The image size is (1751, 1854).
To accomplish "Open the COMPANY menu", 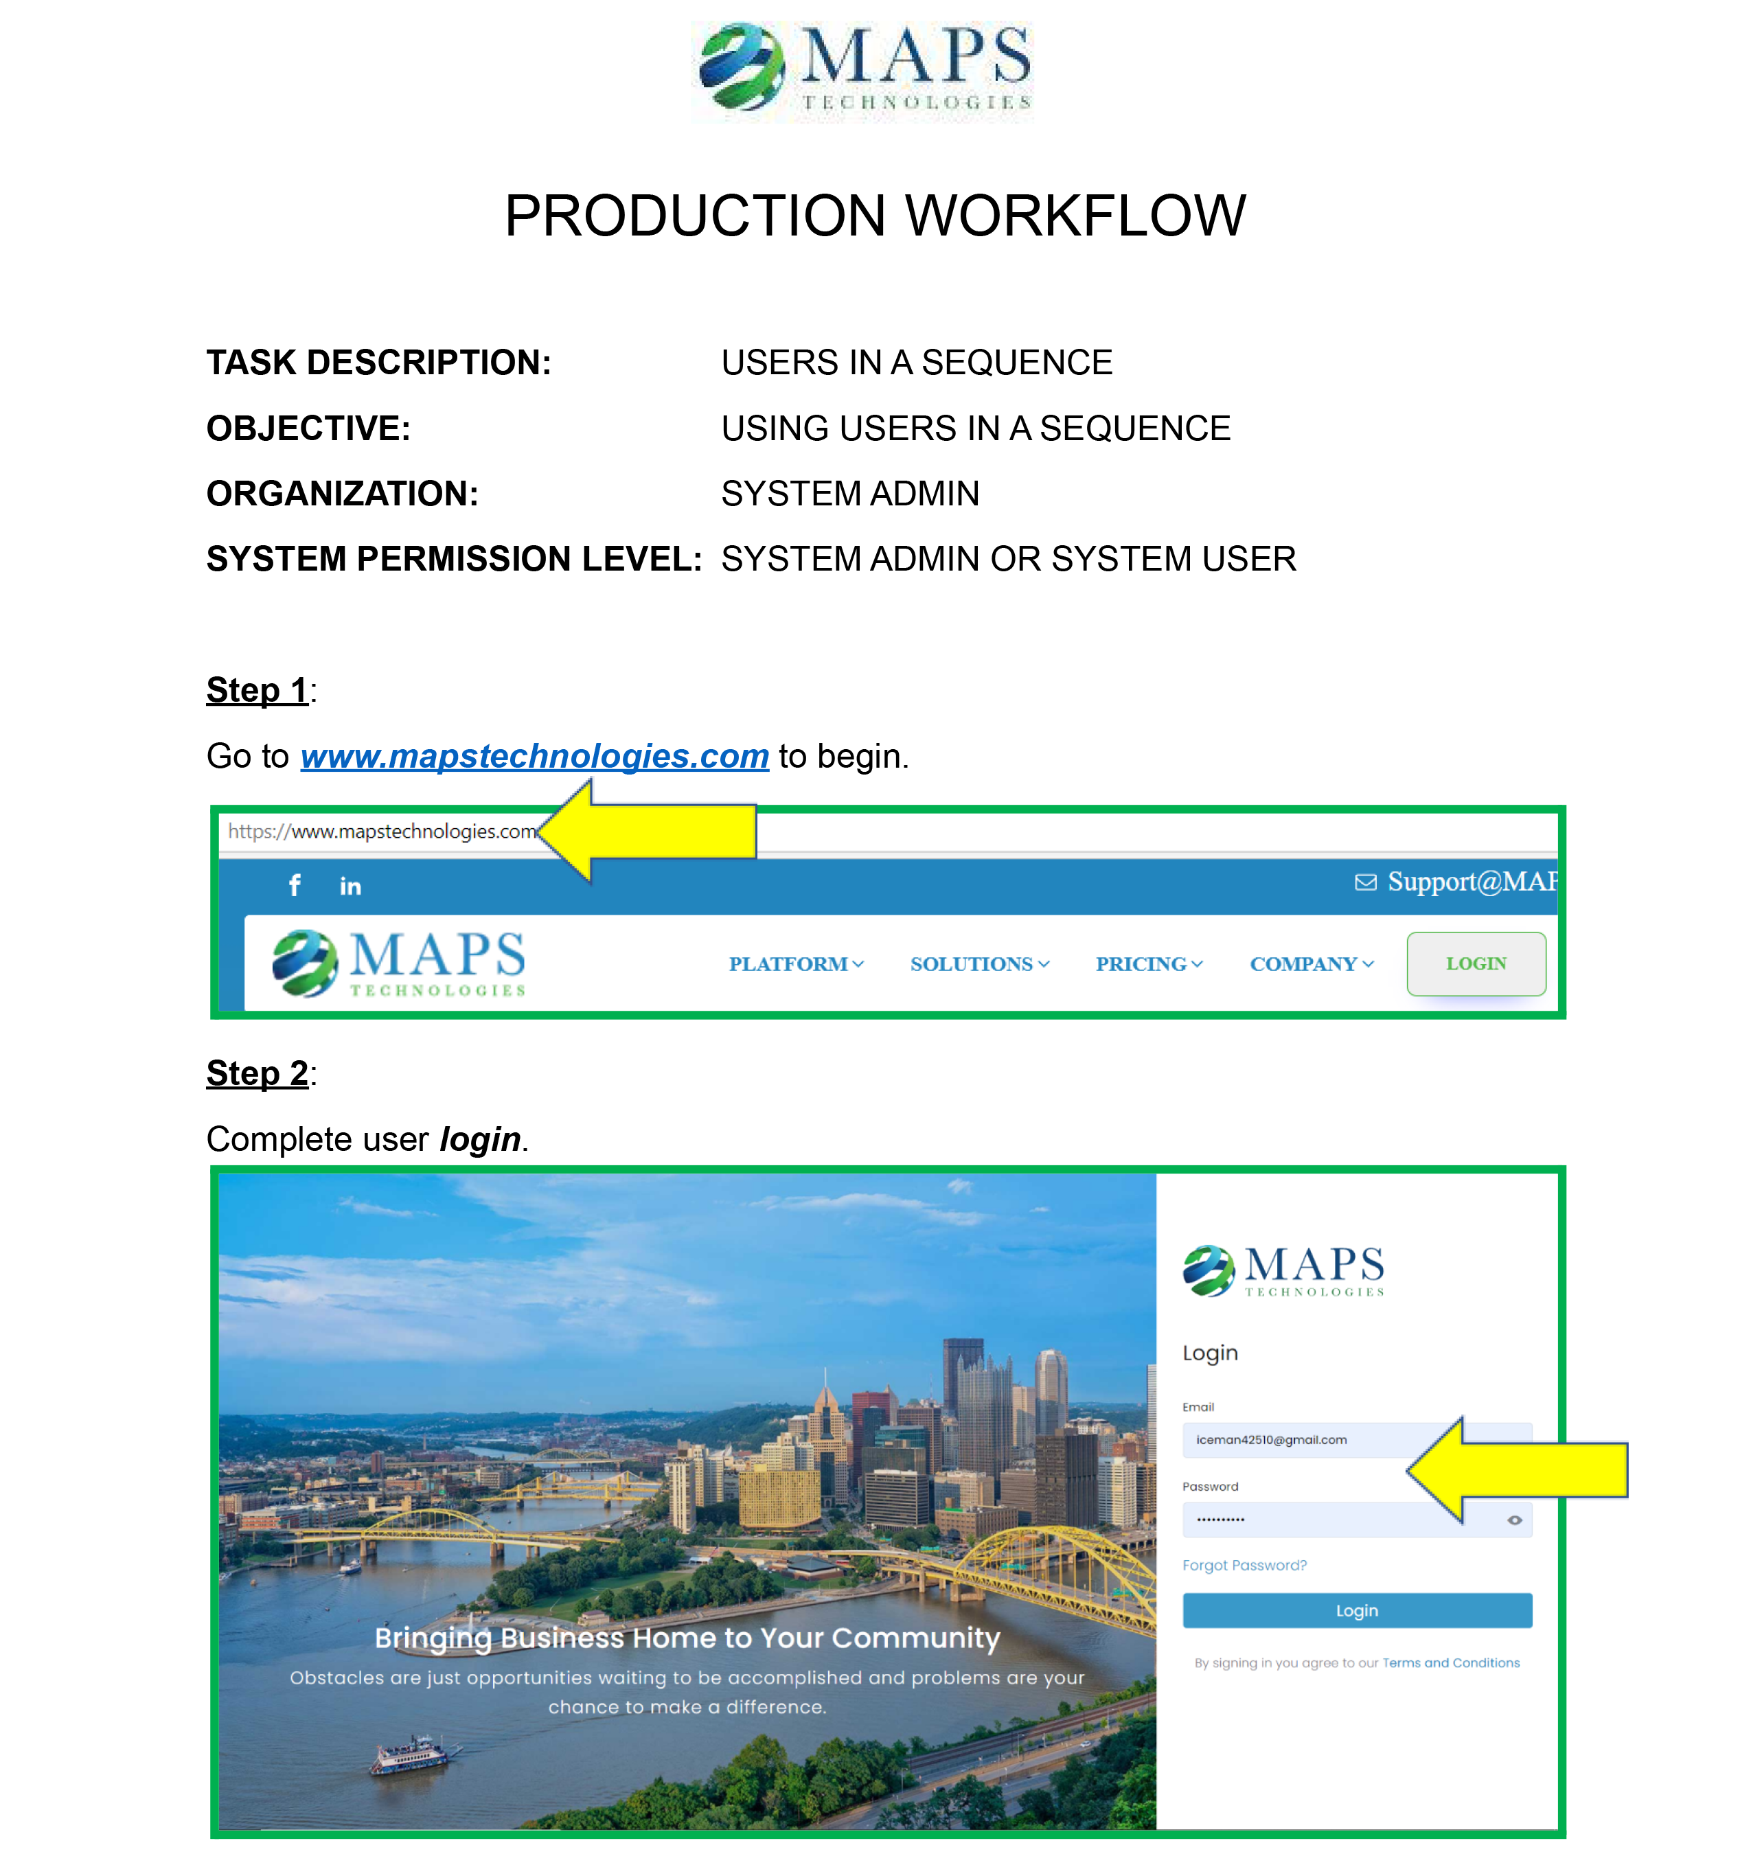I will (1310, 963).
